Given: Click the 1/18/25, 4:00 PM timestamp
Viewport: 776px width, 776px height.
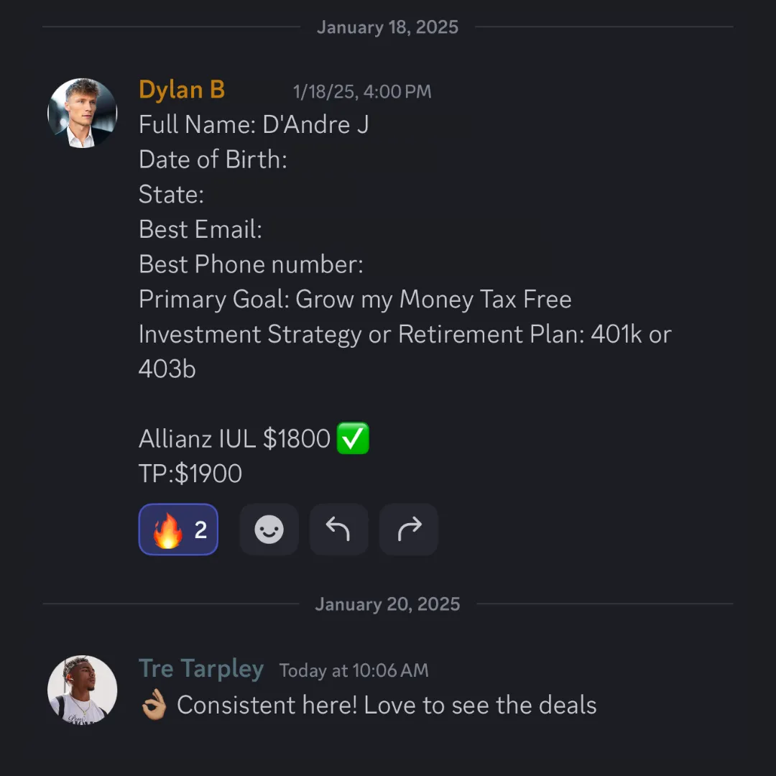Looking at the screenshot, I should point(362,92).
